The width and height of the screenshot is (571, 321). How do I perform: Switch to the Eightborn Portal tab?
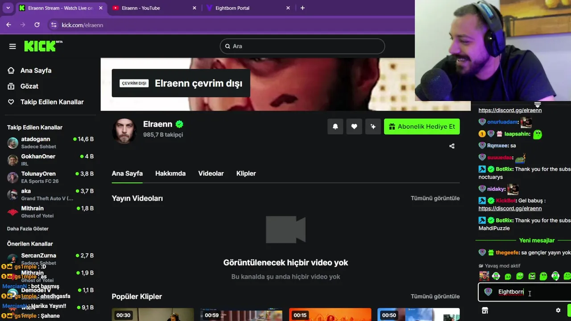point(248,8)
